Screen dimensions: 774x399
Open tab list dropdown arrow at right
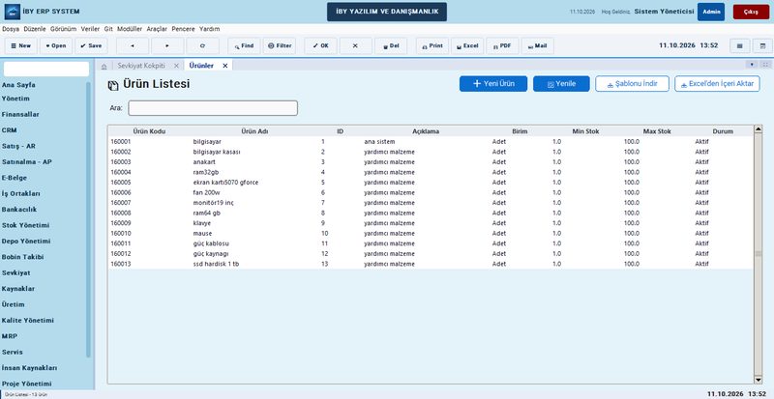click(x=752, y=64)
